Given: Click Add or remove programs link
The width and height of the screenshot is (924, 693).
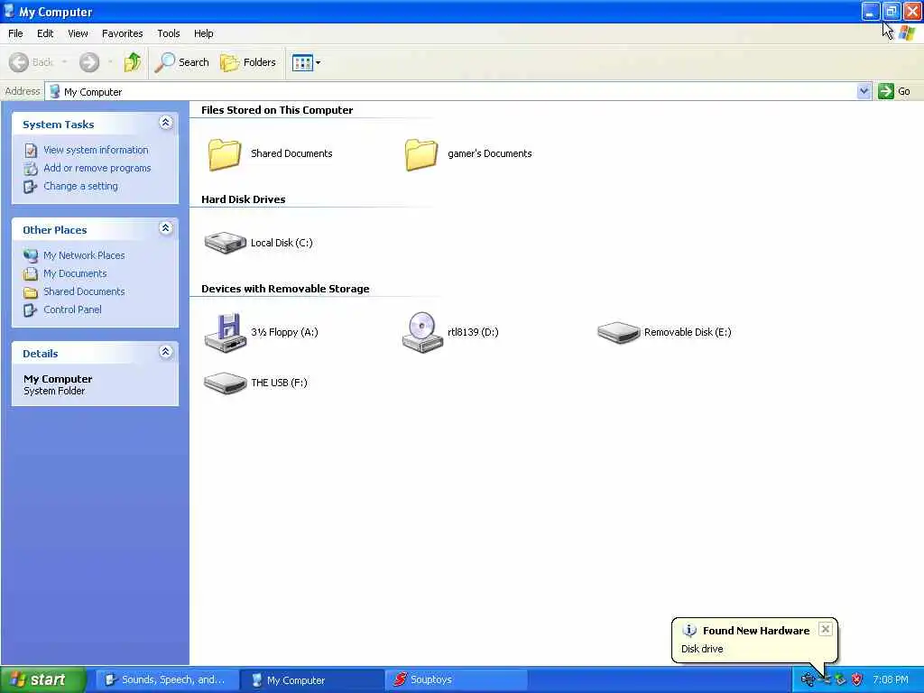Looking at the screenshot, I should (97, 168).
